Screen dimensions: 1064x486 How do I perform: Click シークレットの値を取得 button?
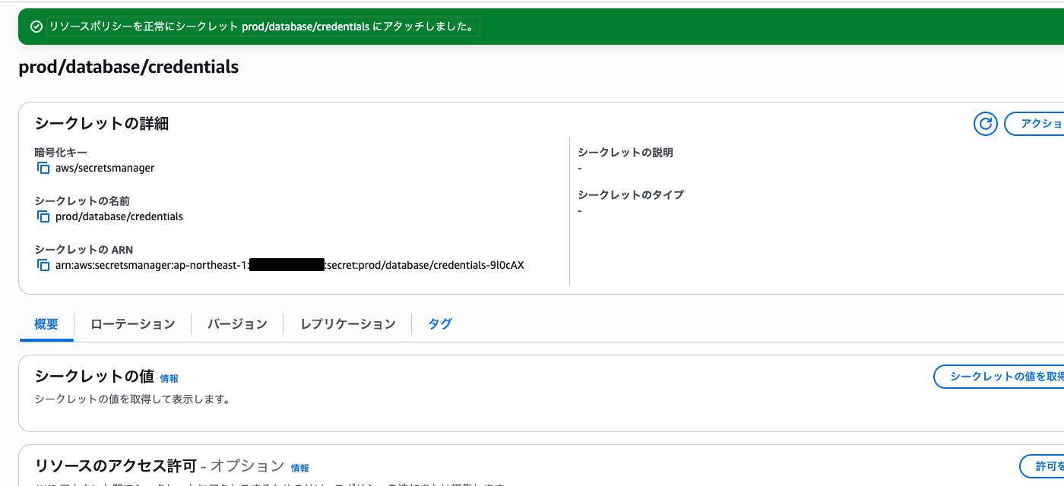999,377
